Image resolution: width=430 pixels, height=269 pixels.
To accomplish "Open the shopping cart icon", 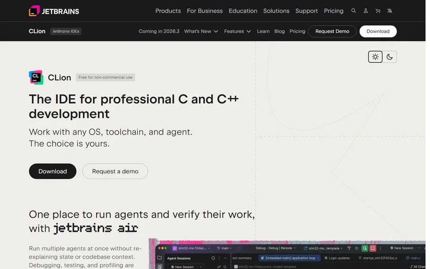I will click(378, 11).
